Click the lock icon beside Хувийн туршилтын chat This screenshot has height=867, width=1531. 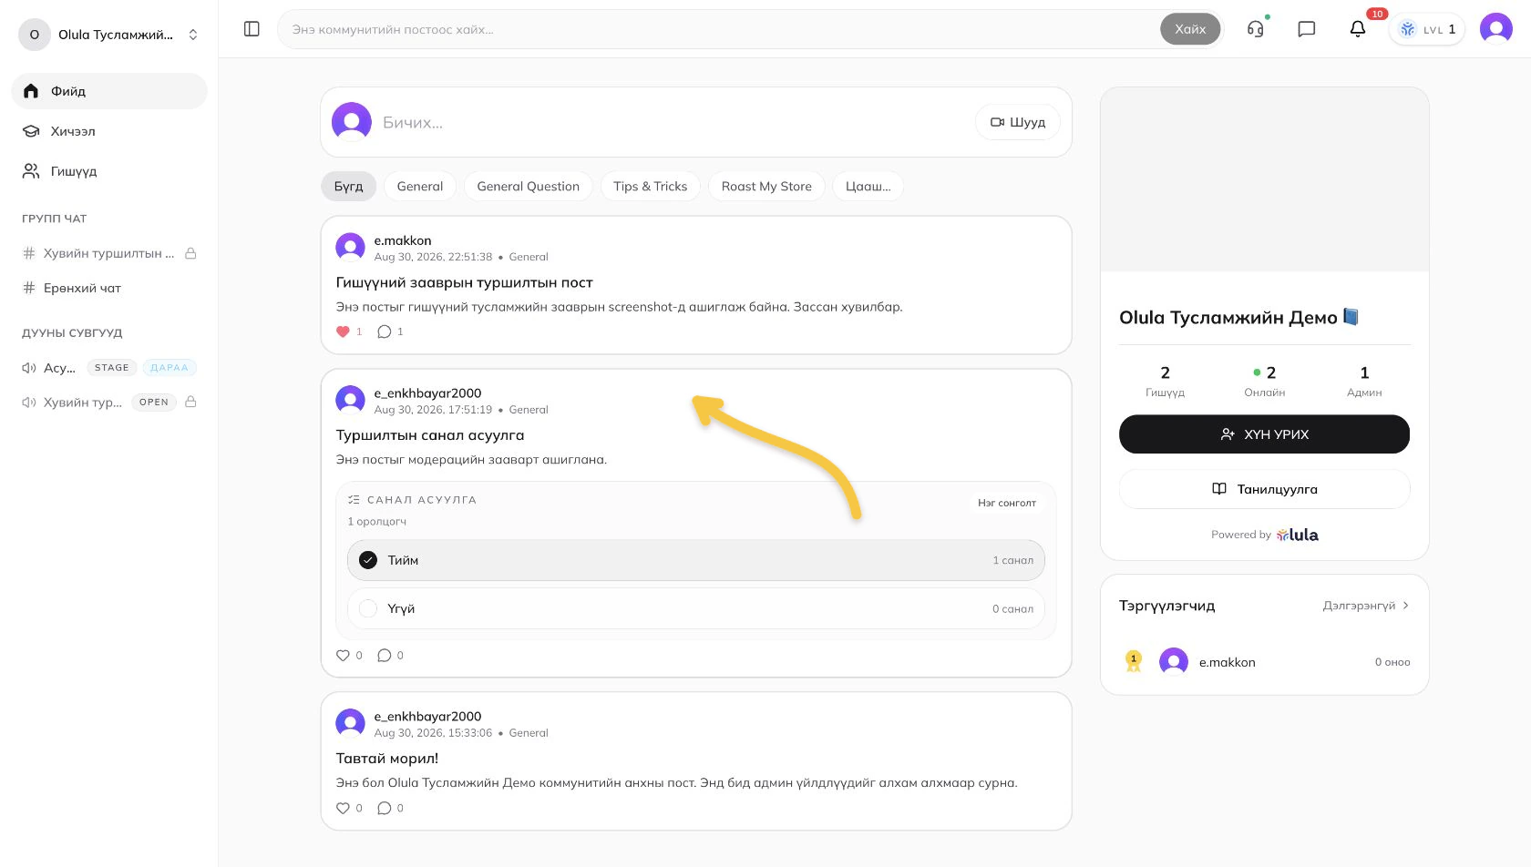point(191,253)
